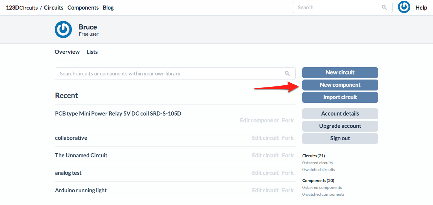433x205 pixels.
Task: Fork the collaborative circuit
Action: click(x=288, y=138)
